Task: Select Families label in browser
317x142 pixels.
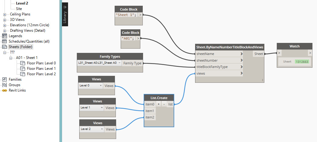Action: point(15,79)
